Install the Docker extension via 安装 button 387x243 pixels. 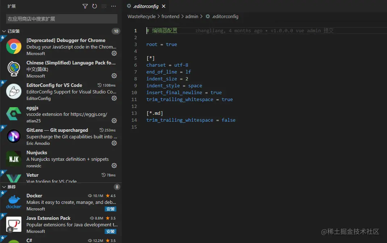111,209
